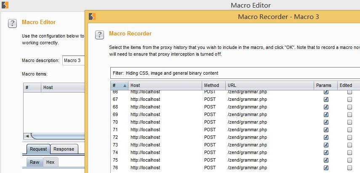Viewport: 360px width, 173px height.
Task: Click the macro items horizontal scrollbar thumb
Action: pyautogui.click(x=58, y=136)
